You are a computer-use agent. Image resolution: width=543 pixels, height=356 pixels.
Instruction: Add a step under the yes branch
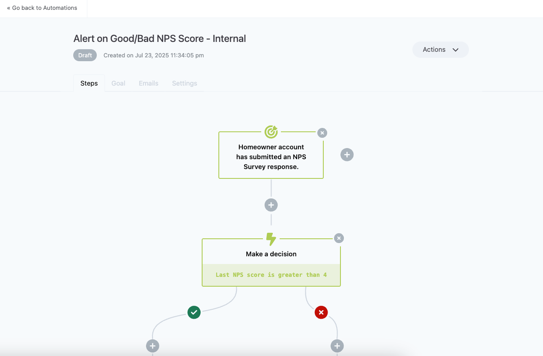point(153,346)
